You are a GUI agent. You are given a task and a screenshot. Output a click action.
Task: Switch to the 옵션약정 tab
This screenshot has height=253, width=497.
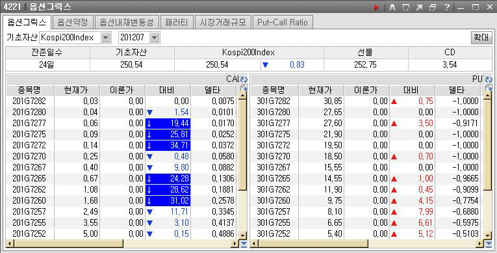pyautogui.click(x=73, y=22)
